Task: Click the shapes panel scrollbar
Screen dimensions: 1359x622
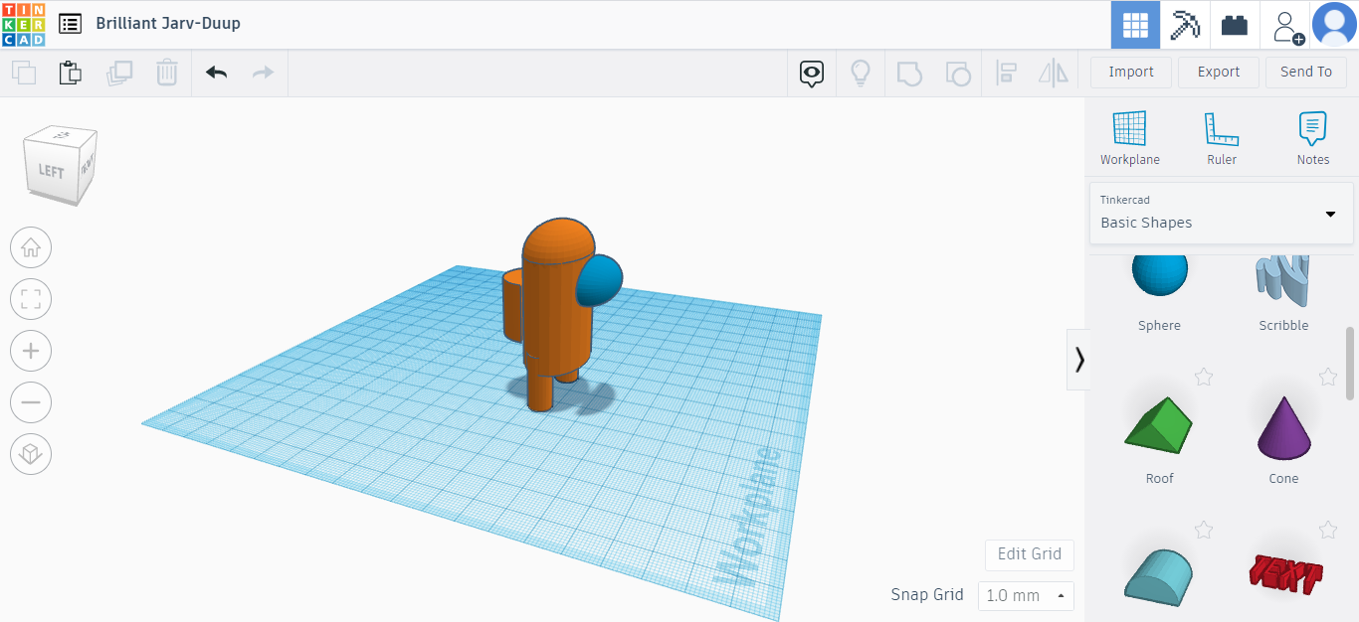Action: tap(1350, 363)
